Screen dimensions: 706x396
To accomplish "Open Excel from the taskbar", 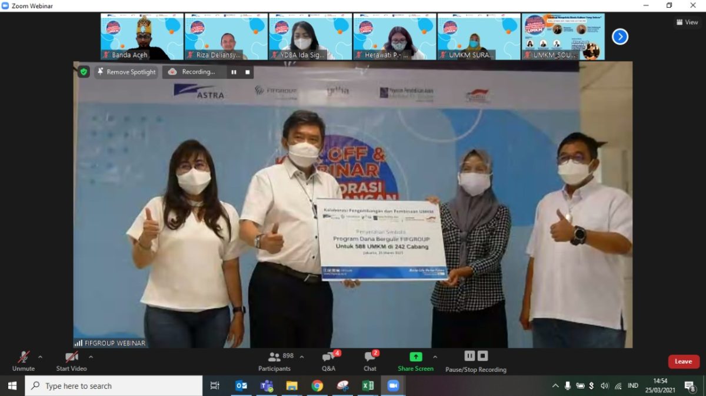I will point(368,386).
